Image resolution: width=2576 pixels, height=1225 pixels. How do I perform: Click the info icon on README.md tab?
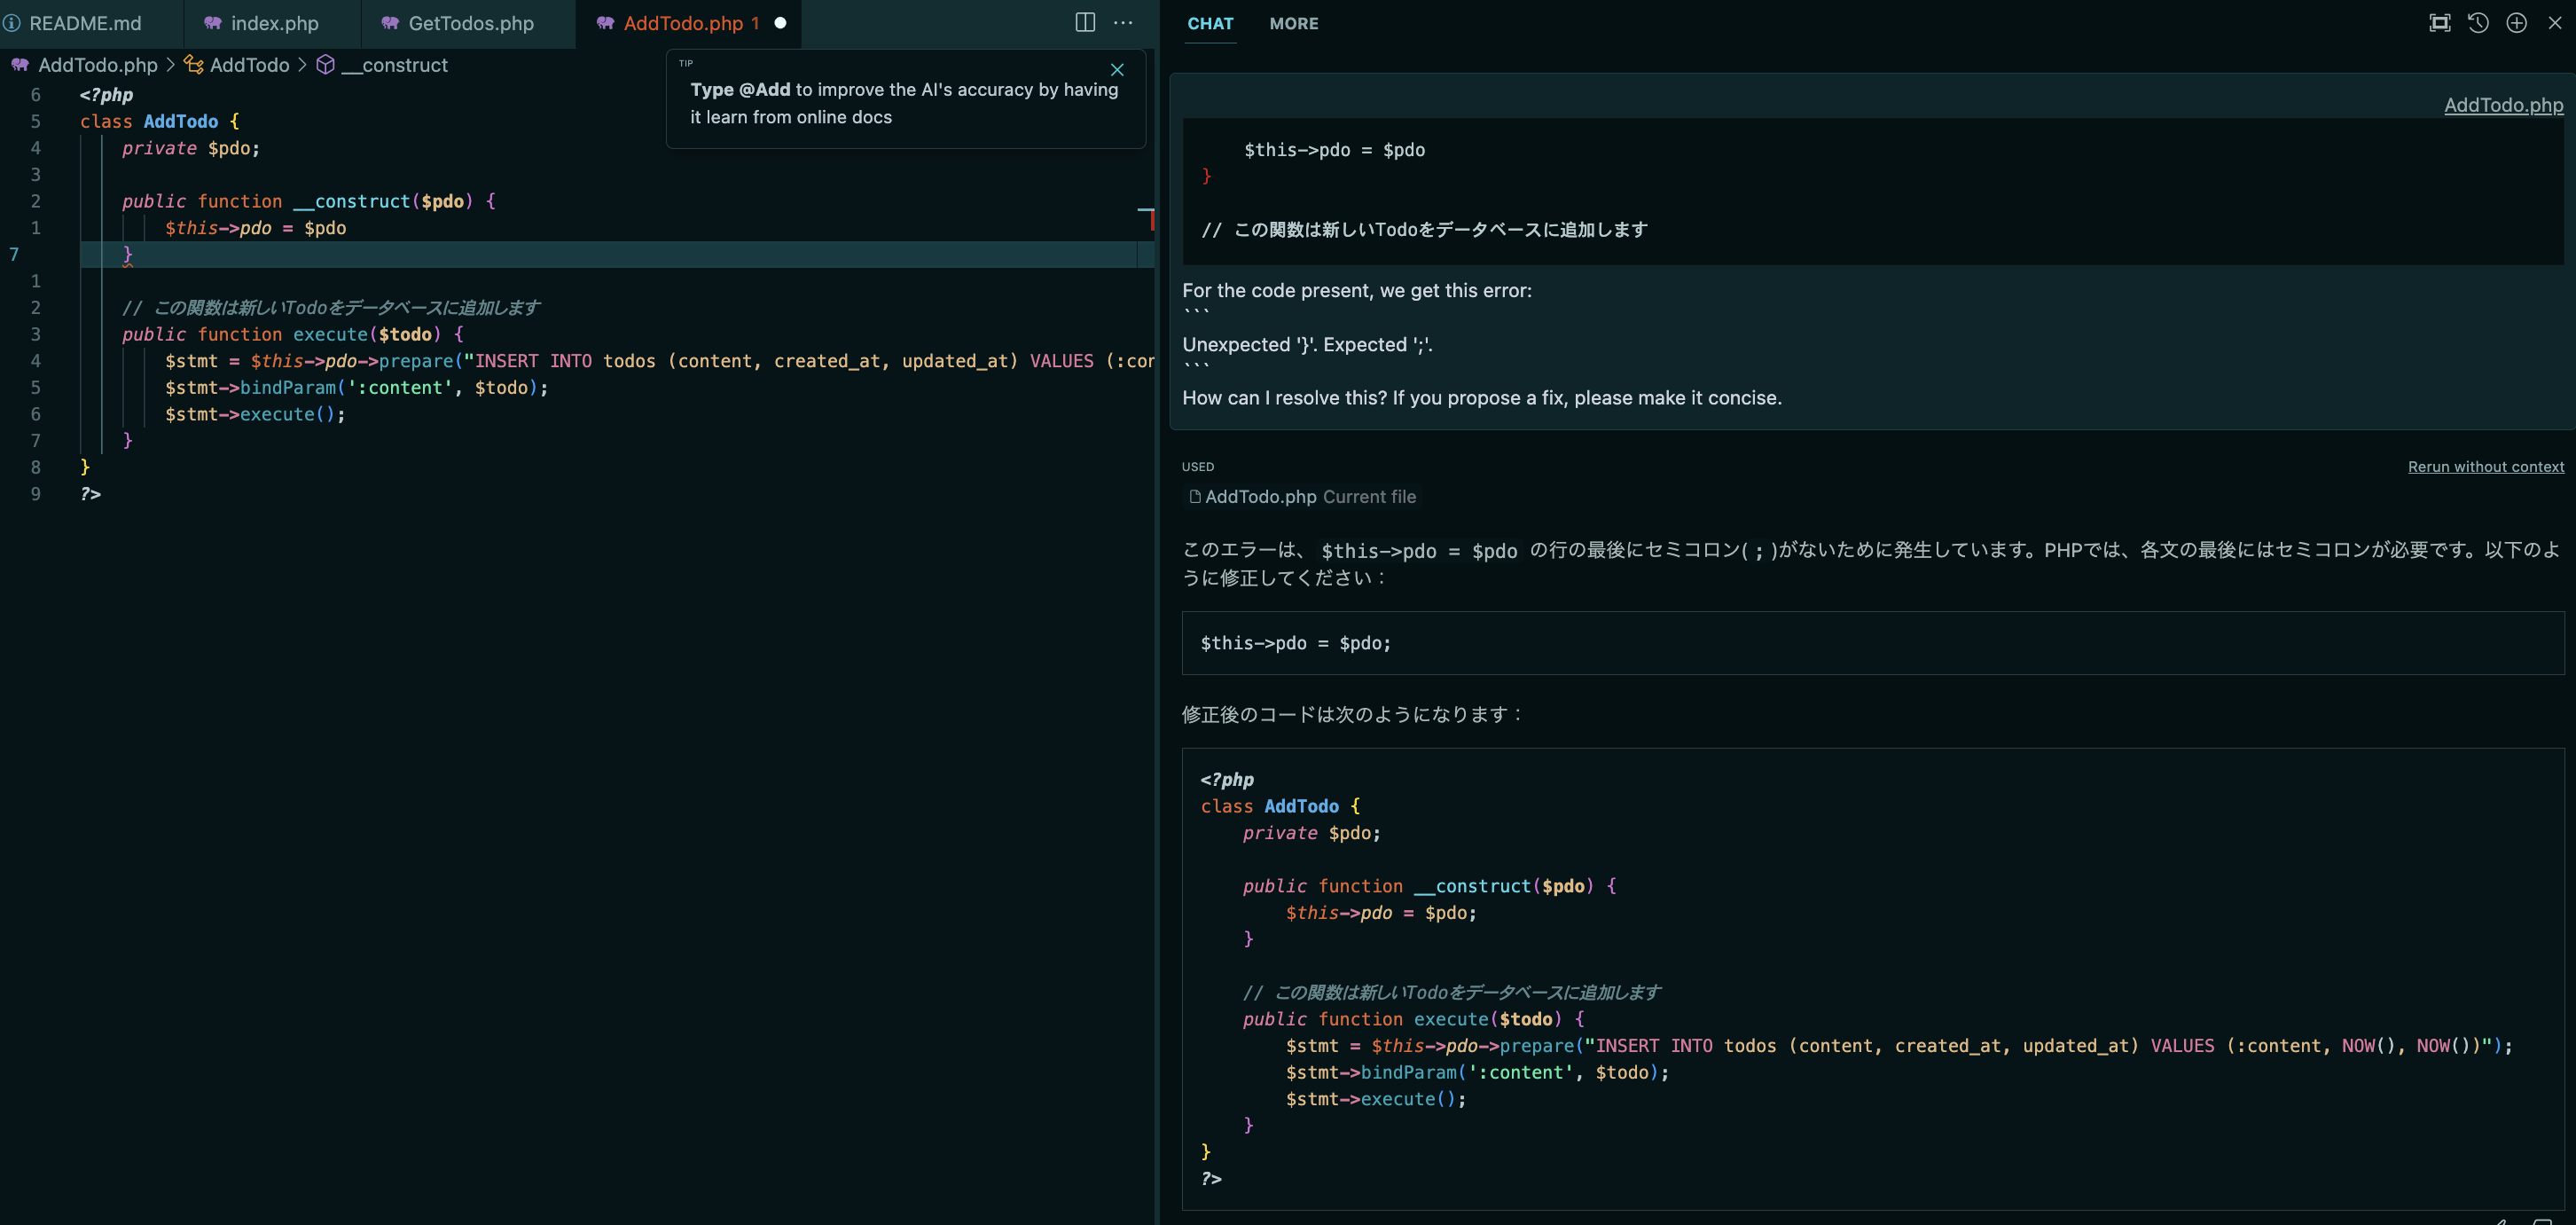point(13,23)
